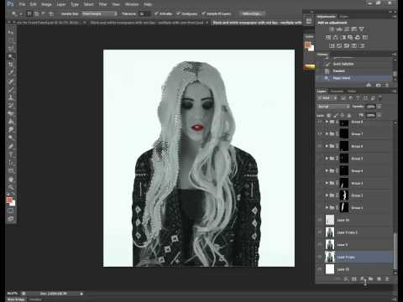The height and width of the screenshot is (302, 403).
Task: Click the foreground color swatch in toolbox
Action: (9, 200)
